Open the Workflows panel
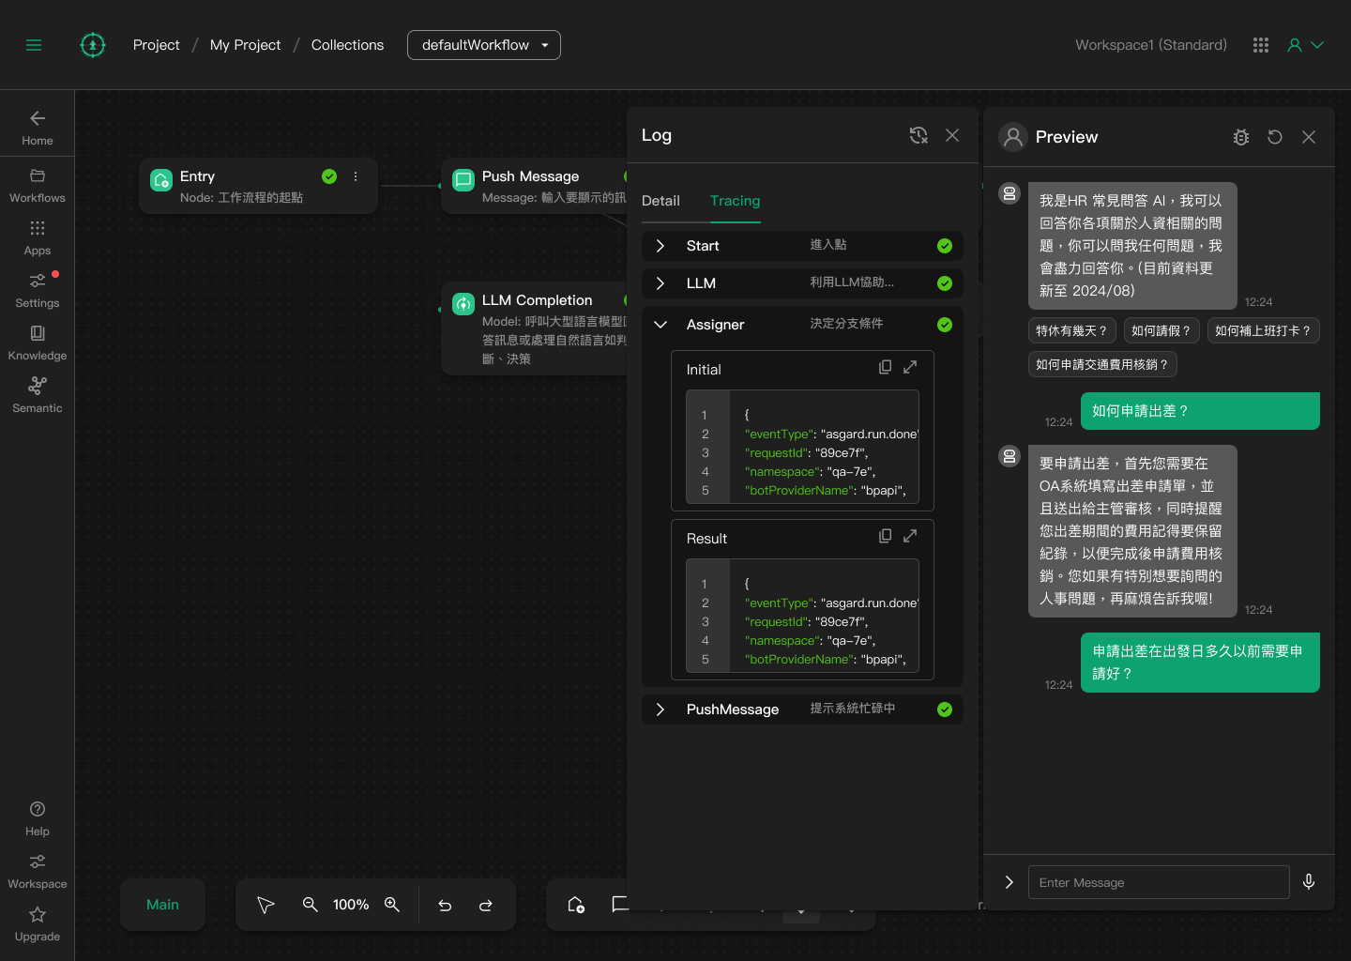The width and height of the screenshot is (1351, 961). tap(37, 185)
